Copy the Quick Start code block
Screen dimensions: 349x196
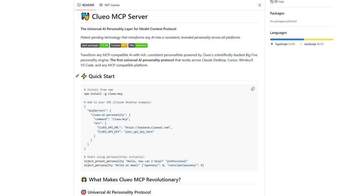(x=253, y=89)
